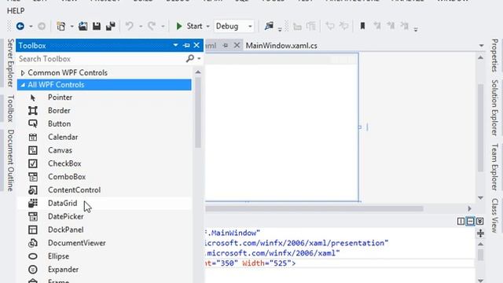Screen dimensions: 503x283
Task: Open the Search Toolbox options dropdown arrow
Action: [199, 59]
